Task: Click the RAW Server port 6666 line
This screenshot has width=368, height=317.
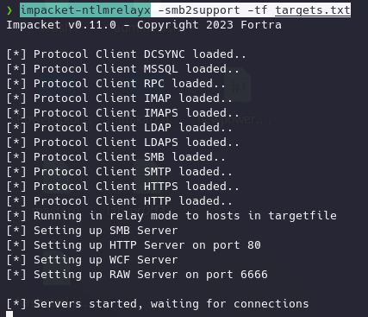Action: coord(137,275)
